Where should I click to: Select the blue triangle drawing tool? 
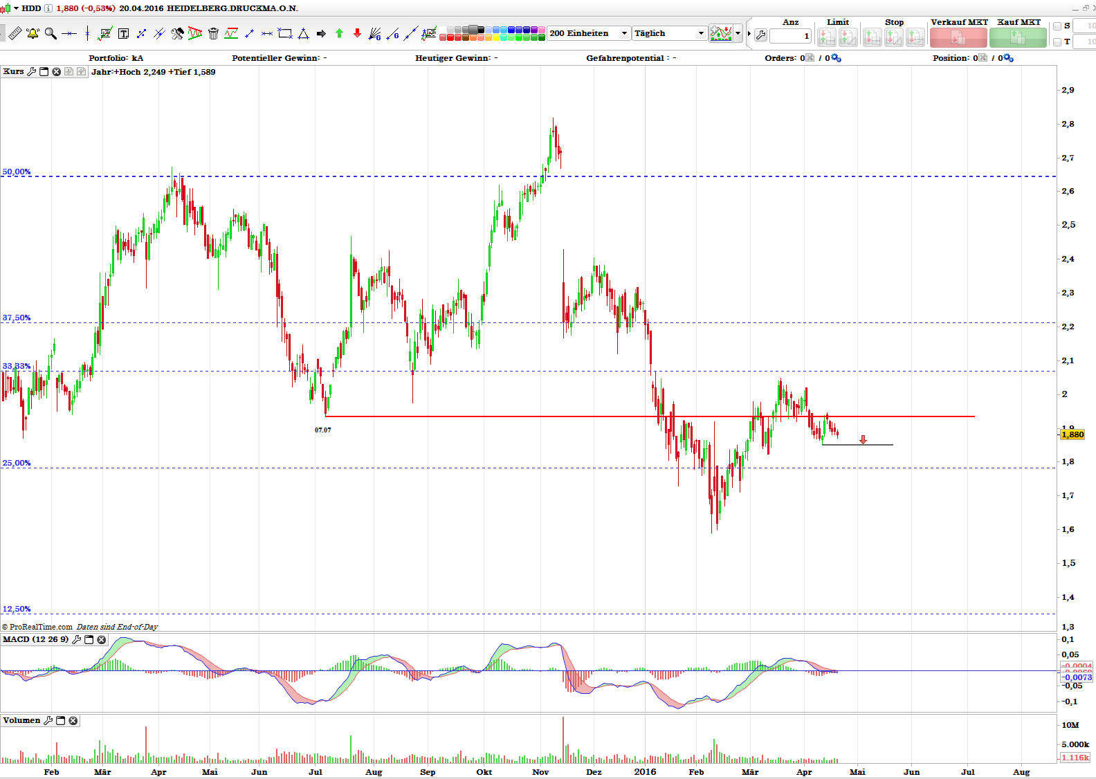click(303, 33)
